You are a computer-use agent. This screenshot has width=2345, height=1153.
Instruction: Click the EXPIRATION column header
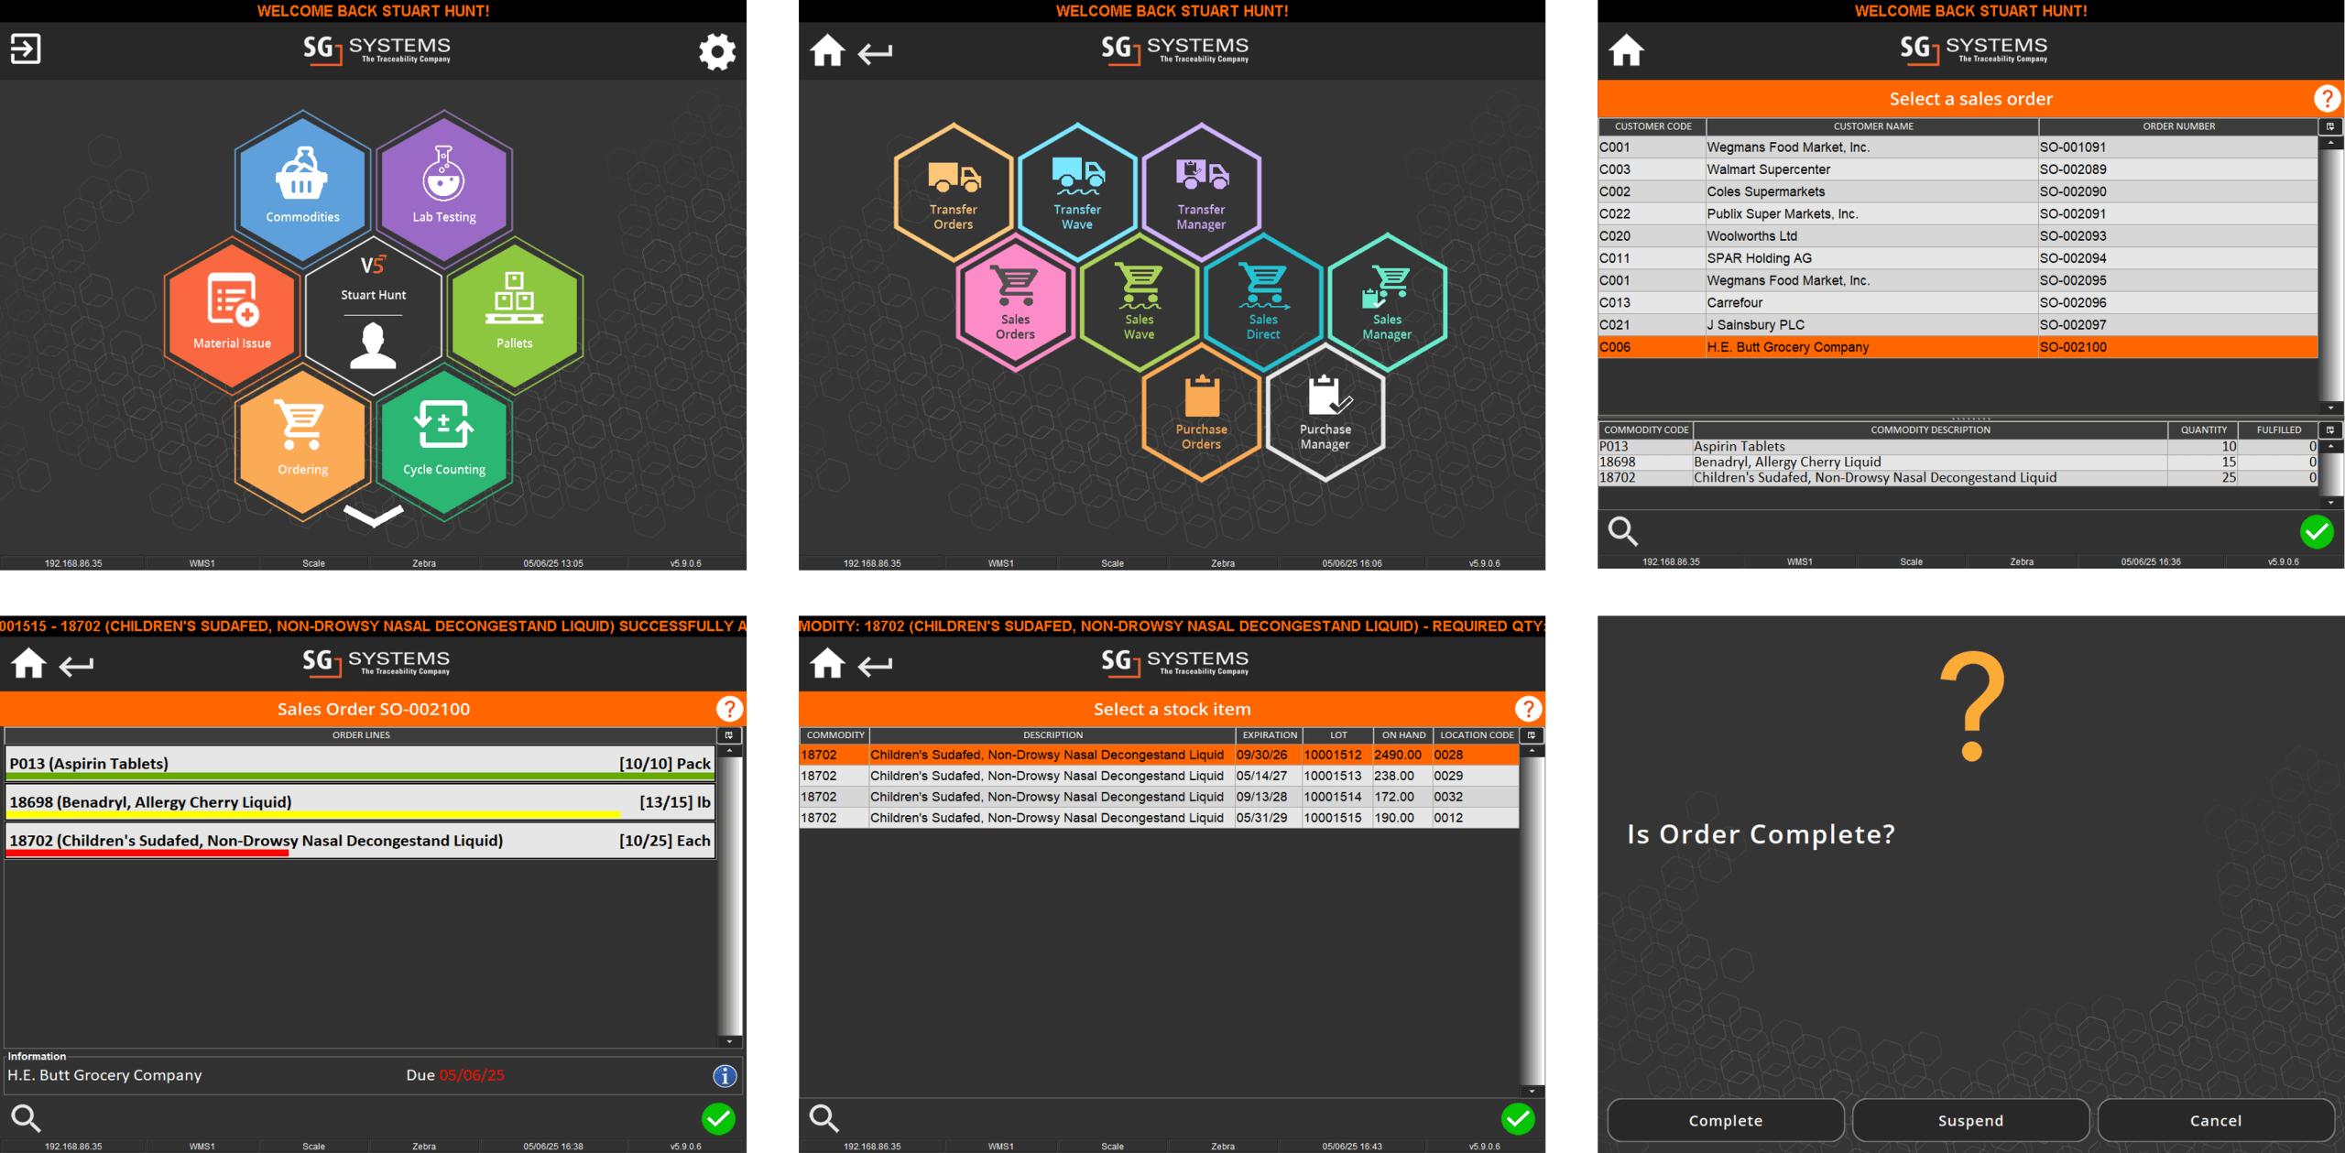tap(1270, 735)
